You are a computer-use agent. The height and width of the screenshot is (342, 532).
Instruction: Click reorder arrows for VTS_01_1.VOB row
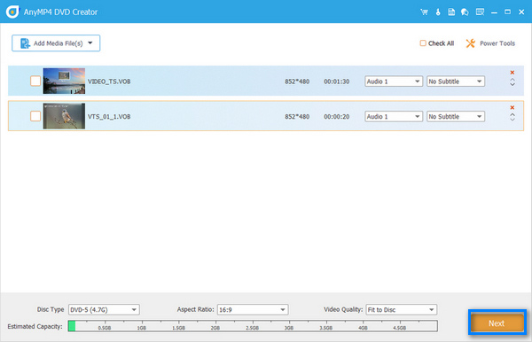pos(512,117)
